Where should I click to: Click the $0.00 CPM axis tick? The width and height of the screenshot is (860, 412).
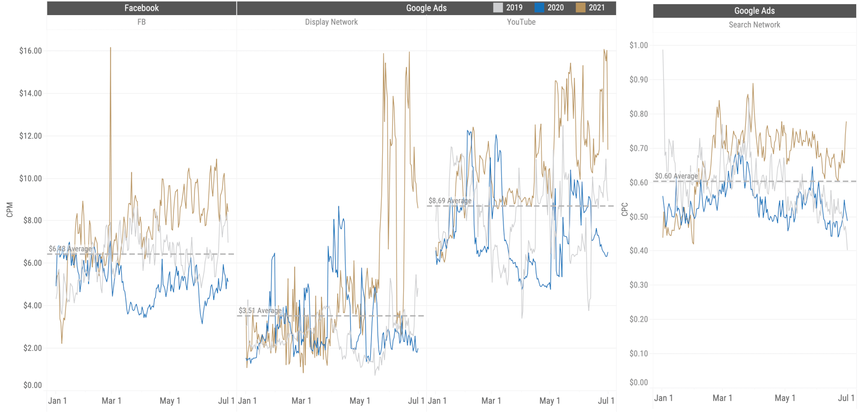(33, 385)
